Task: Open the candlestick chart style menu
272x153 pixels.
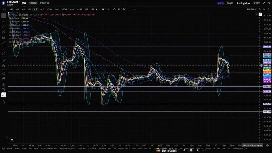Action: point(103,9)
